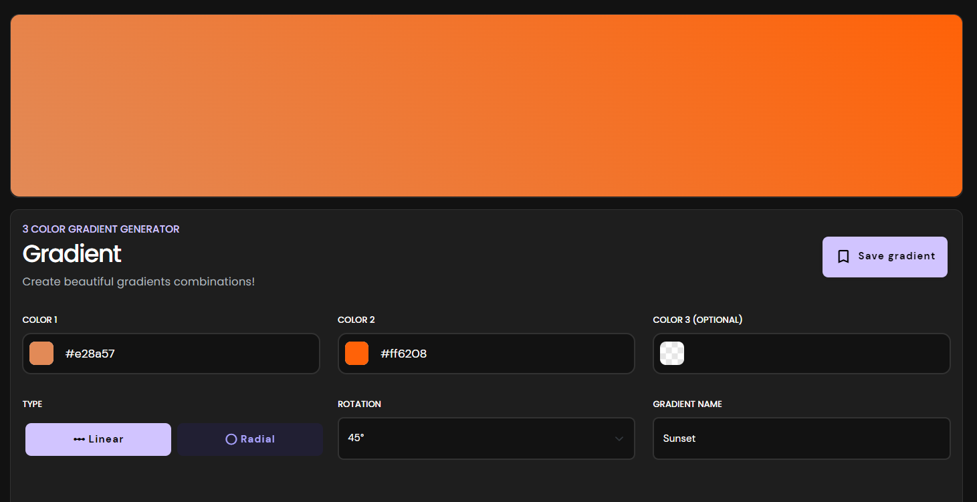Click the bookmark icon in Save gradient
This screenshot has width=977, height=502.
click(843, 257)
